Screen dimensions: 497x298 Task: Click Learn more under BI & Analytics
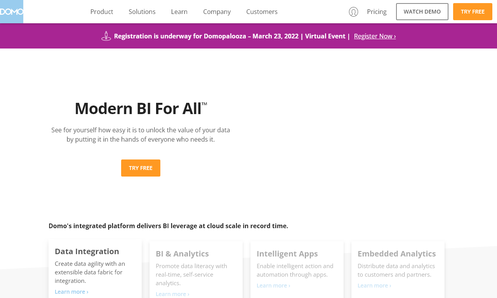(x=172, y=294)
